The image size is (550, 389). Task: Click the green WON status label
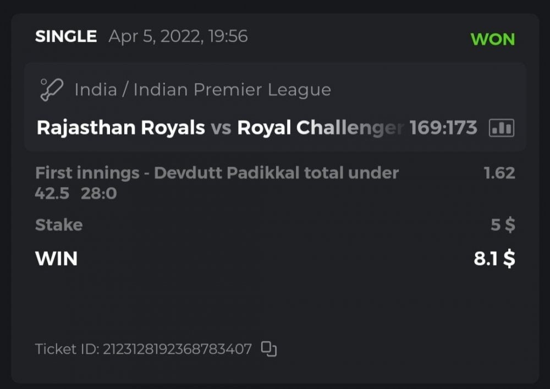[492, 40]
